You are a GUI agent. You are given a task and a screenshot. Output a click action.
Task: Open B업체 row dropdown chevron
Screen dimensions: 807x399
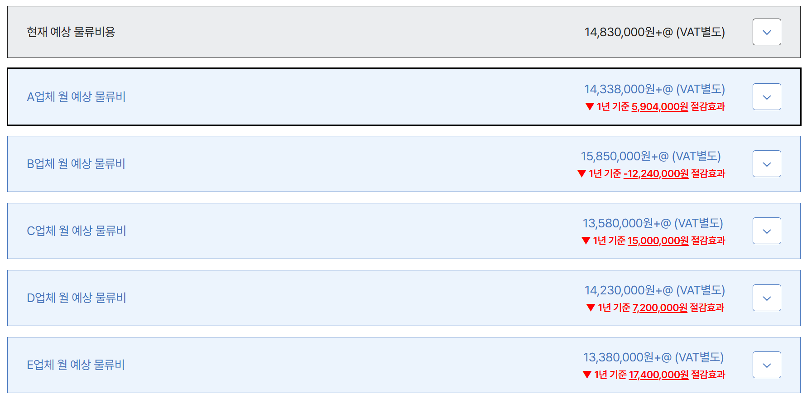click(767, 164)
